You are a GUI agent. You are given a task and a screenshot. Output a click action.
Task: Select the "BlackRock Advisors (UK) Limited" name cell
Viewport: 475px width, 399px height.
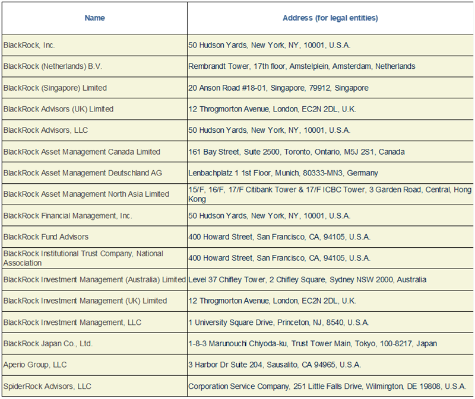point(94,109)
